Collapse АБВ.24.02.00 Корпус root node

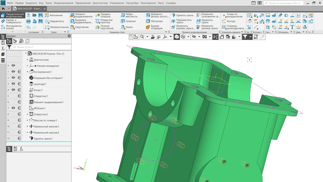click(x=26, y=54)
